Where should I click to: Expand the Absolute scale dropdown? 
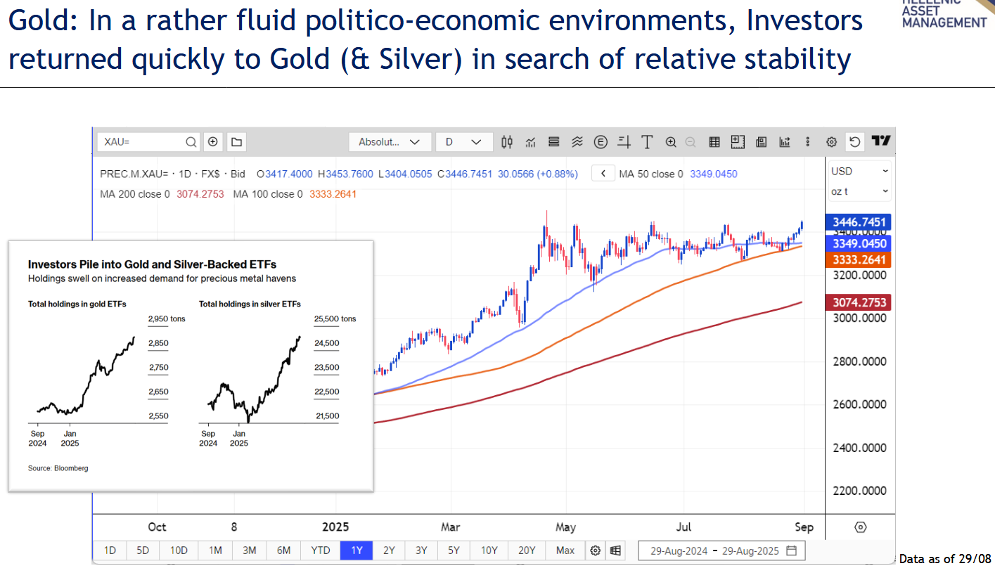tap(390, 142)
